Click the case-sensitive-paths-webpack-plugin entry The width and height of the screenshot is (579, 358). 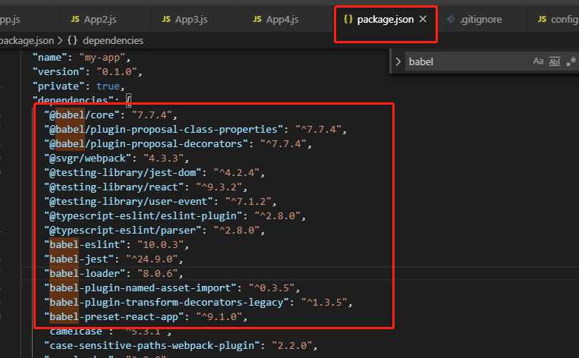[181, 346]
